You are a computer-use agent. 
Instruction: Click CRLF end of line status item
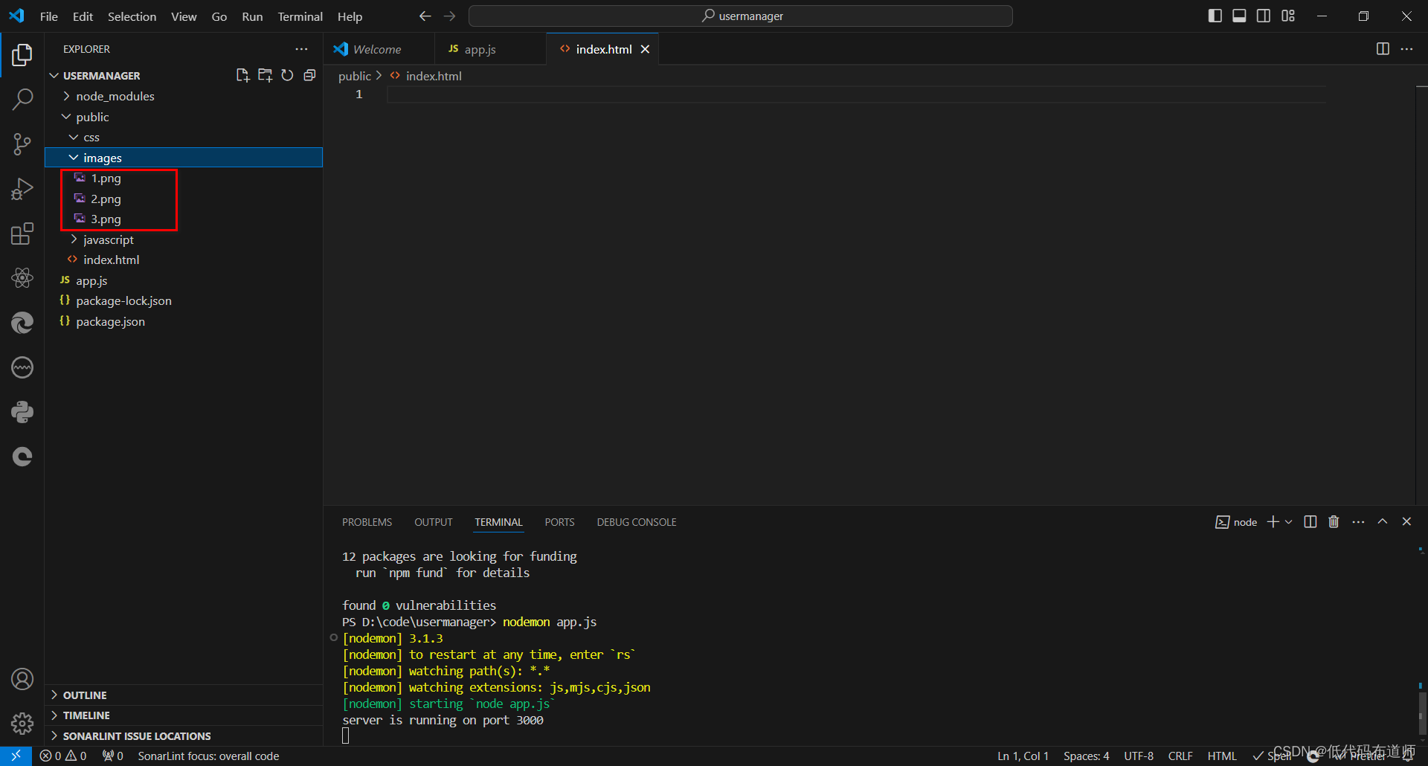click(x=1180, y=756)
